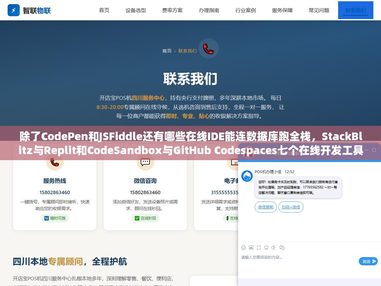
Task: Click the 在线秒回 badge
Action: [145, 218]
